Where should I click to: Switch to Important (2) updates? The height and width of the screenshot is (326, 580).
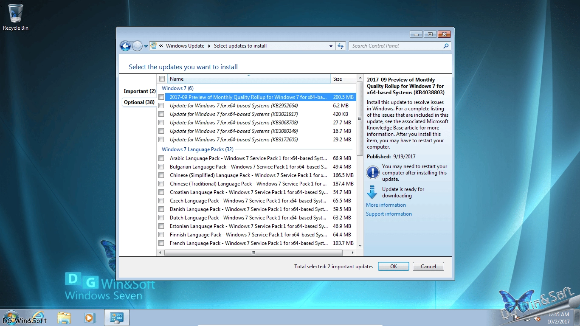click(x=139, y=91)
